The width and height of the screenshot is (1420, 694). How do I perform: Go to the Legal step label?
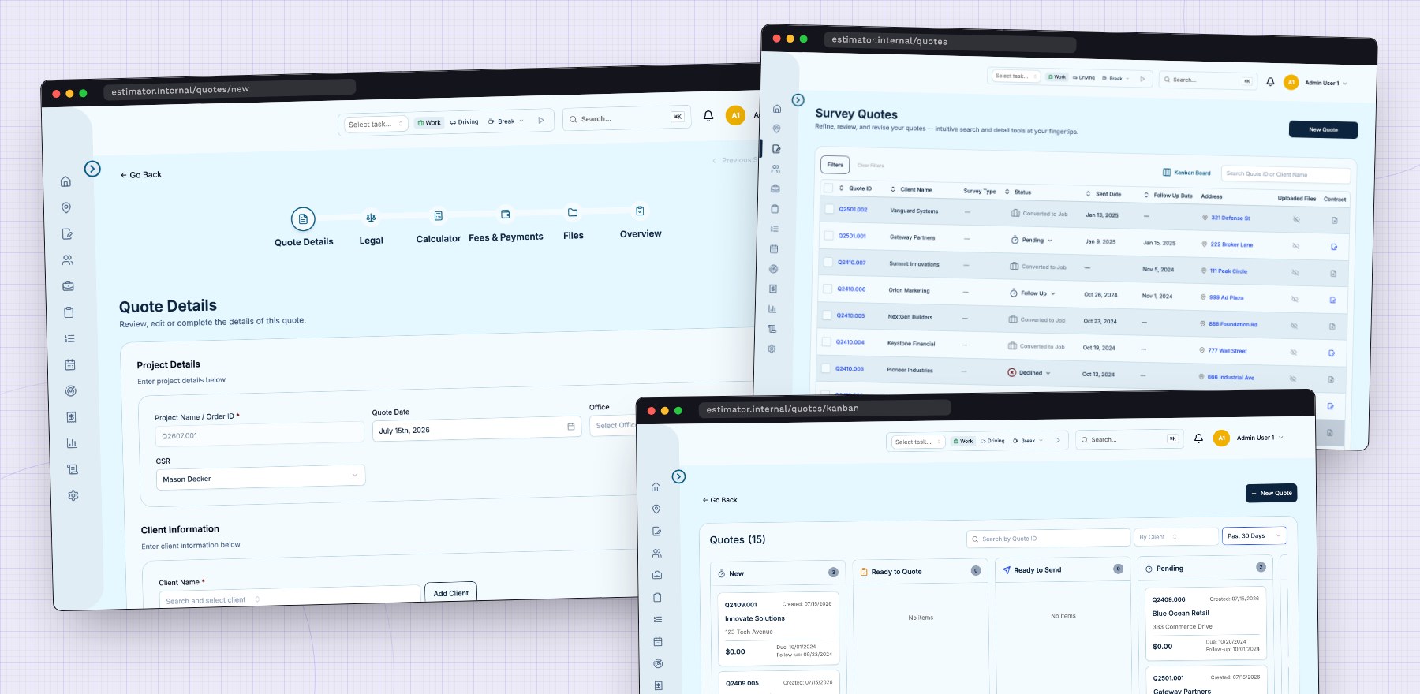click(x=371, y=241)
